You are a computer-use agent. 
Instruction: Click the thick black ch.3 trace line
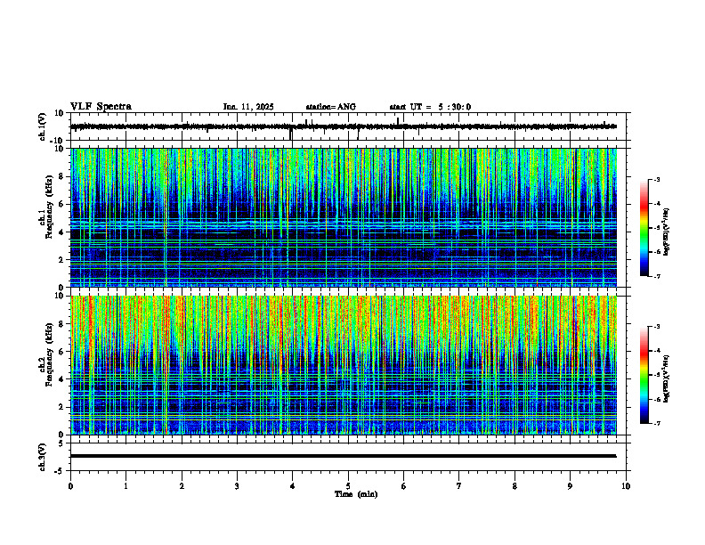tap(343, 456)
